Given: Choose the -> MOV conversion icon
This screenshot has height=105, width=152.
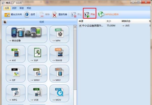Looking at the screenshot, I should [59, 93].
